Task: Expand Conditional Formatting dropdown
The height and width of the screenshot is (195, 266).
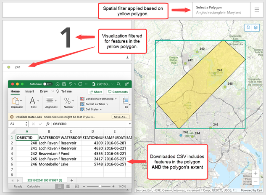Action: (116, 99)
